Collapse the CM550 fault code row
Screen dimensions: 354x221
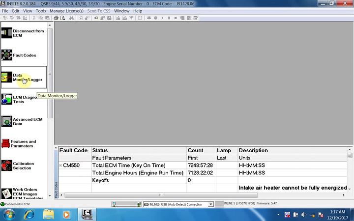[x=60, y=166]
